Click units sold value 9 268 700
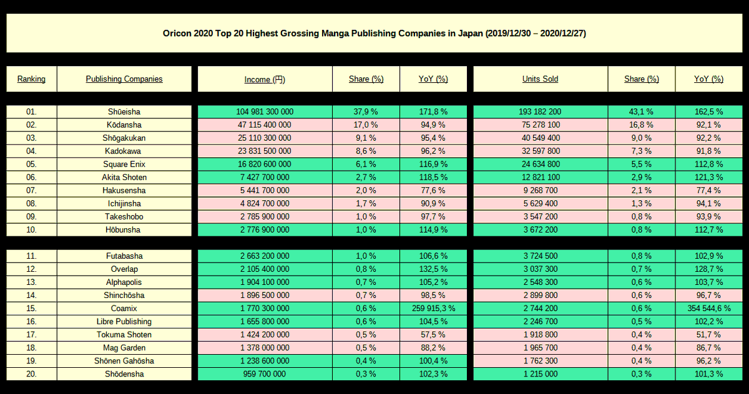 point(541,190)
